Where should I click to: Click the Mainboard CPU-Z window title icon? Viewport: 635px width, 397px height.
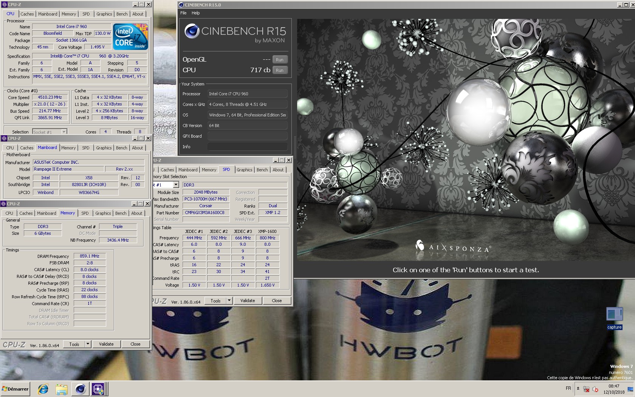pyautogui.click(x=4, y=138)
